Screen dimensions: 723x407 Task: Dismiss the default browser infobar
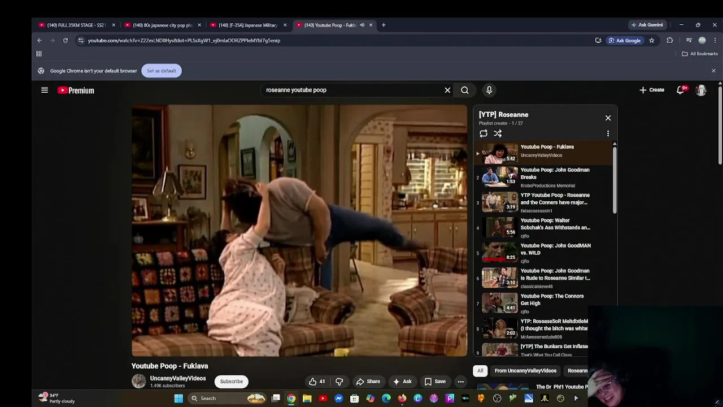(x=713, y=71)
